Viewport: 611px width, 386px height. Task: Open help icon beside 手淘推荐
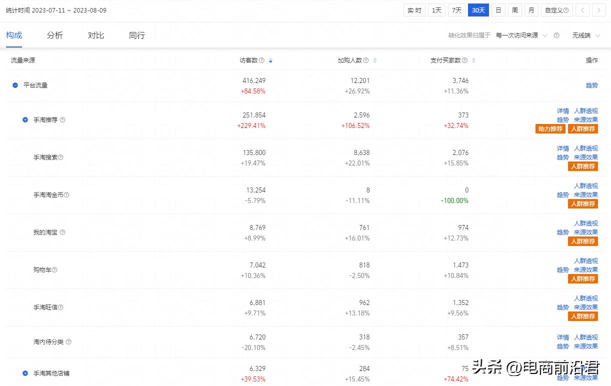coord(62,120)
